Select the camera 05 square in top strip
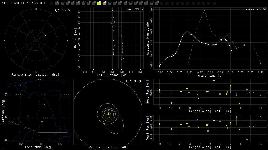268x150 pixels. click(78, 3)
